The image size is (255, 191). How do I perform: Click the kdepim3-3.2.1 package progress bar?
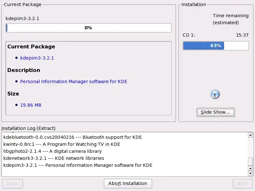pyautogui.click(x=88, y=28)
